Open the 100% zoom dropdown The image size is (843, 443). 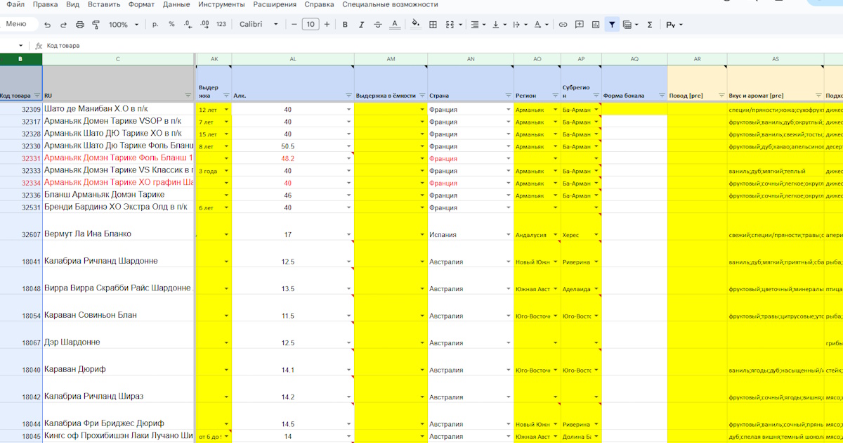tap(123, 25)
